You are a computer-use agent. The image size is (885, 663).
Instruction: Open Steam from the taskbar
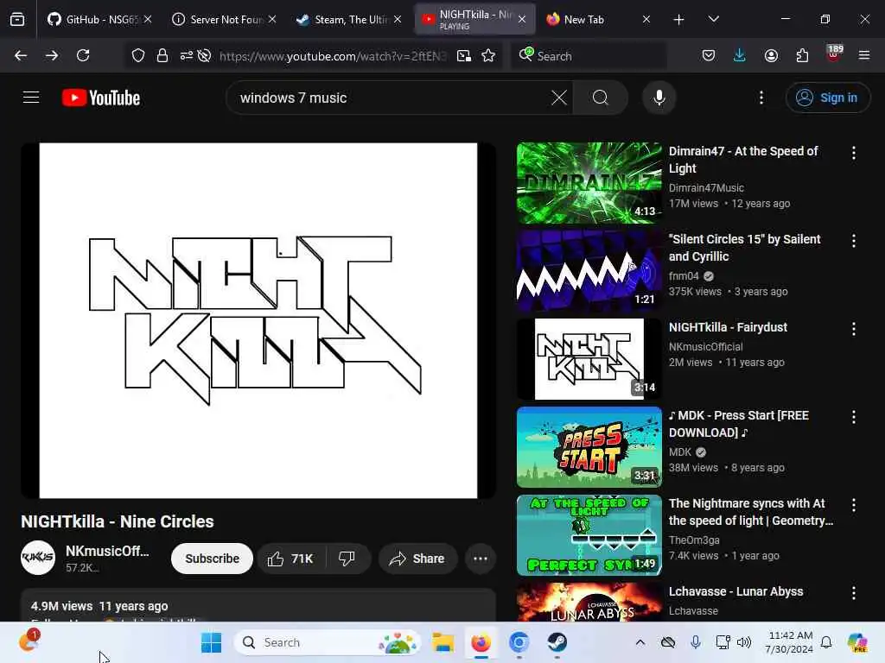(557, 642)
